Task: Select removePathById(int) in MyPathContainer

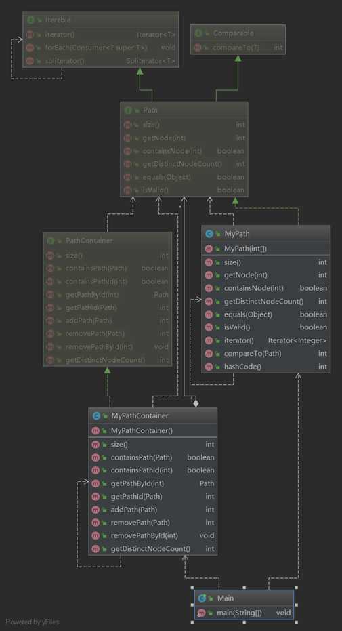Action: (x=152, y=535)
